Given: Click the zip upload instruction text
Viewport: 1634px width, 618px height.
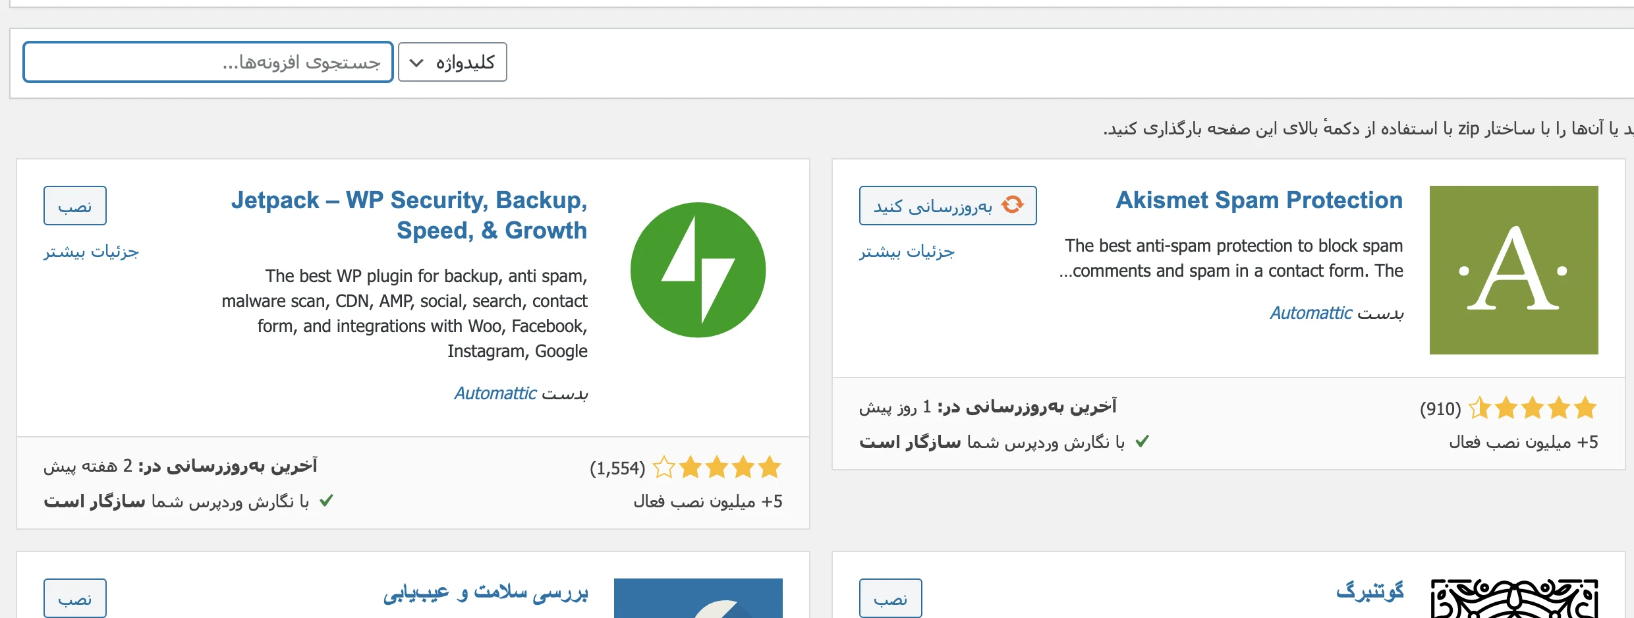Looking at the screenshot, I should pyautogui.click(x=1369, y=128).
